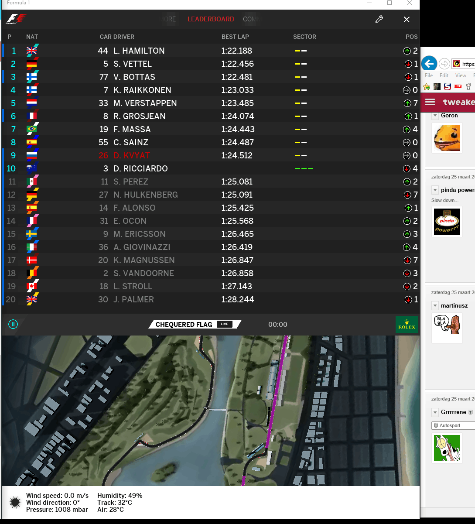This screenshot has width=475, height=524.
Task: Switch to the LEADERBOARD tab
Action: pos(211,19)
